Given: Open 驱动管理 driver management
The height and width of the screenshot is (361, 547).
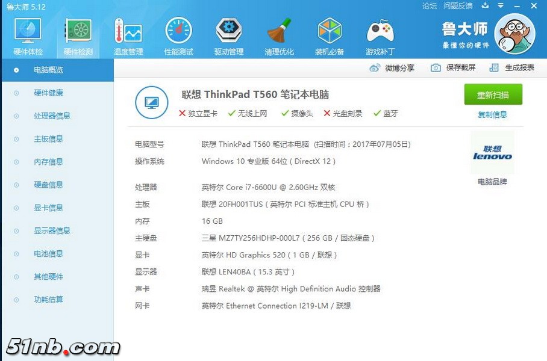Looking at the screenshot, I should (x=229, y=34).
